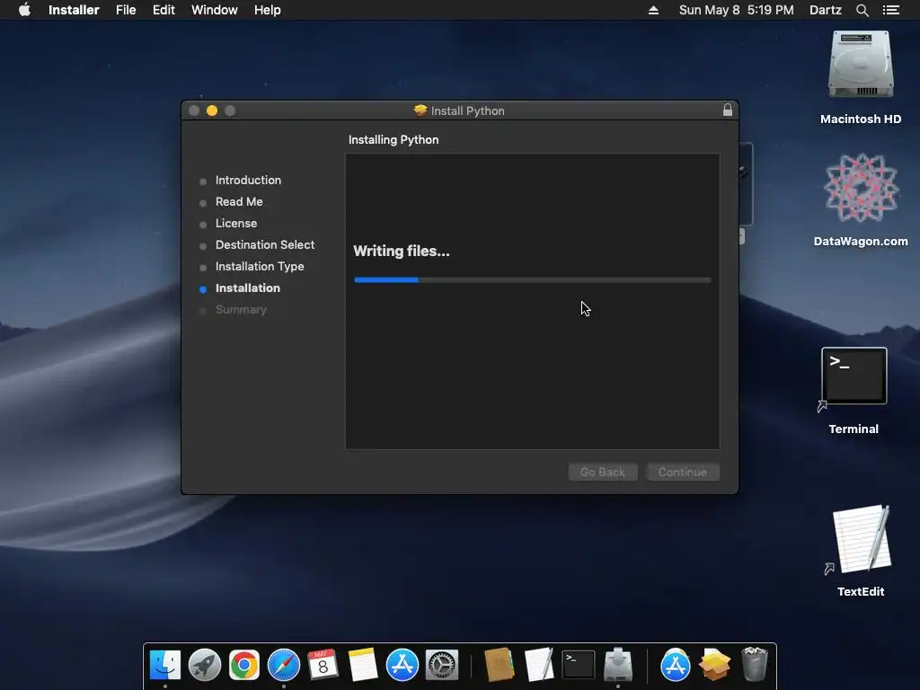Open blue Applications stack beside the package icon
The image size is (920, 690).
676,665
